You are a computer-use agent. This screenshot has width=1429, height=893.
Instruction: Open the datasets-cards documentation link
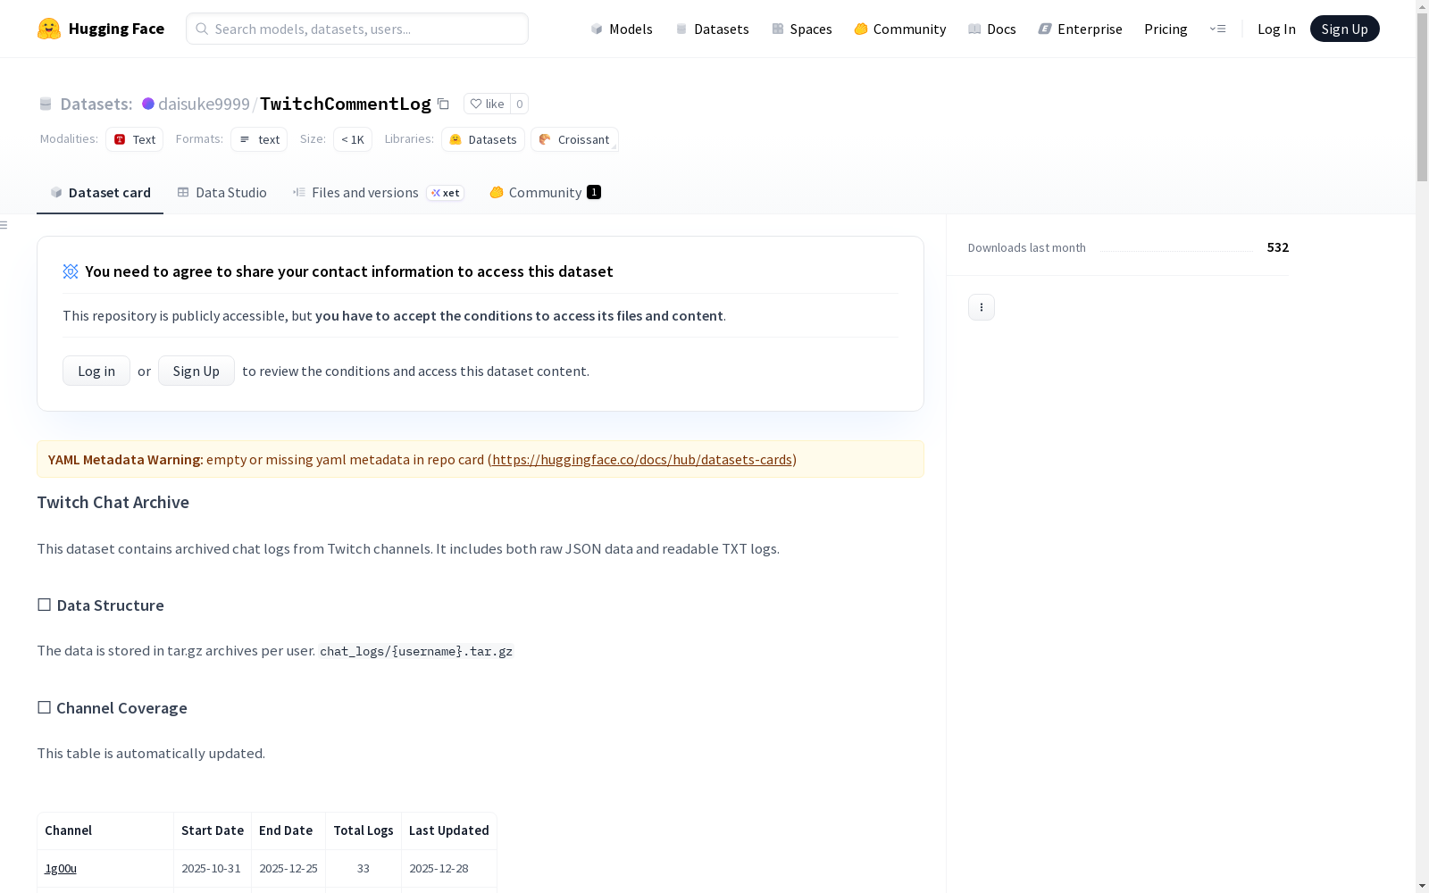point(642,459)
